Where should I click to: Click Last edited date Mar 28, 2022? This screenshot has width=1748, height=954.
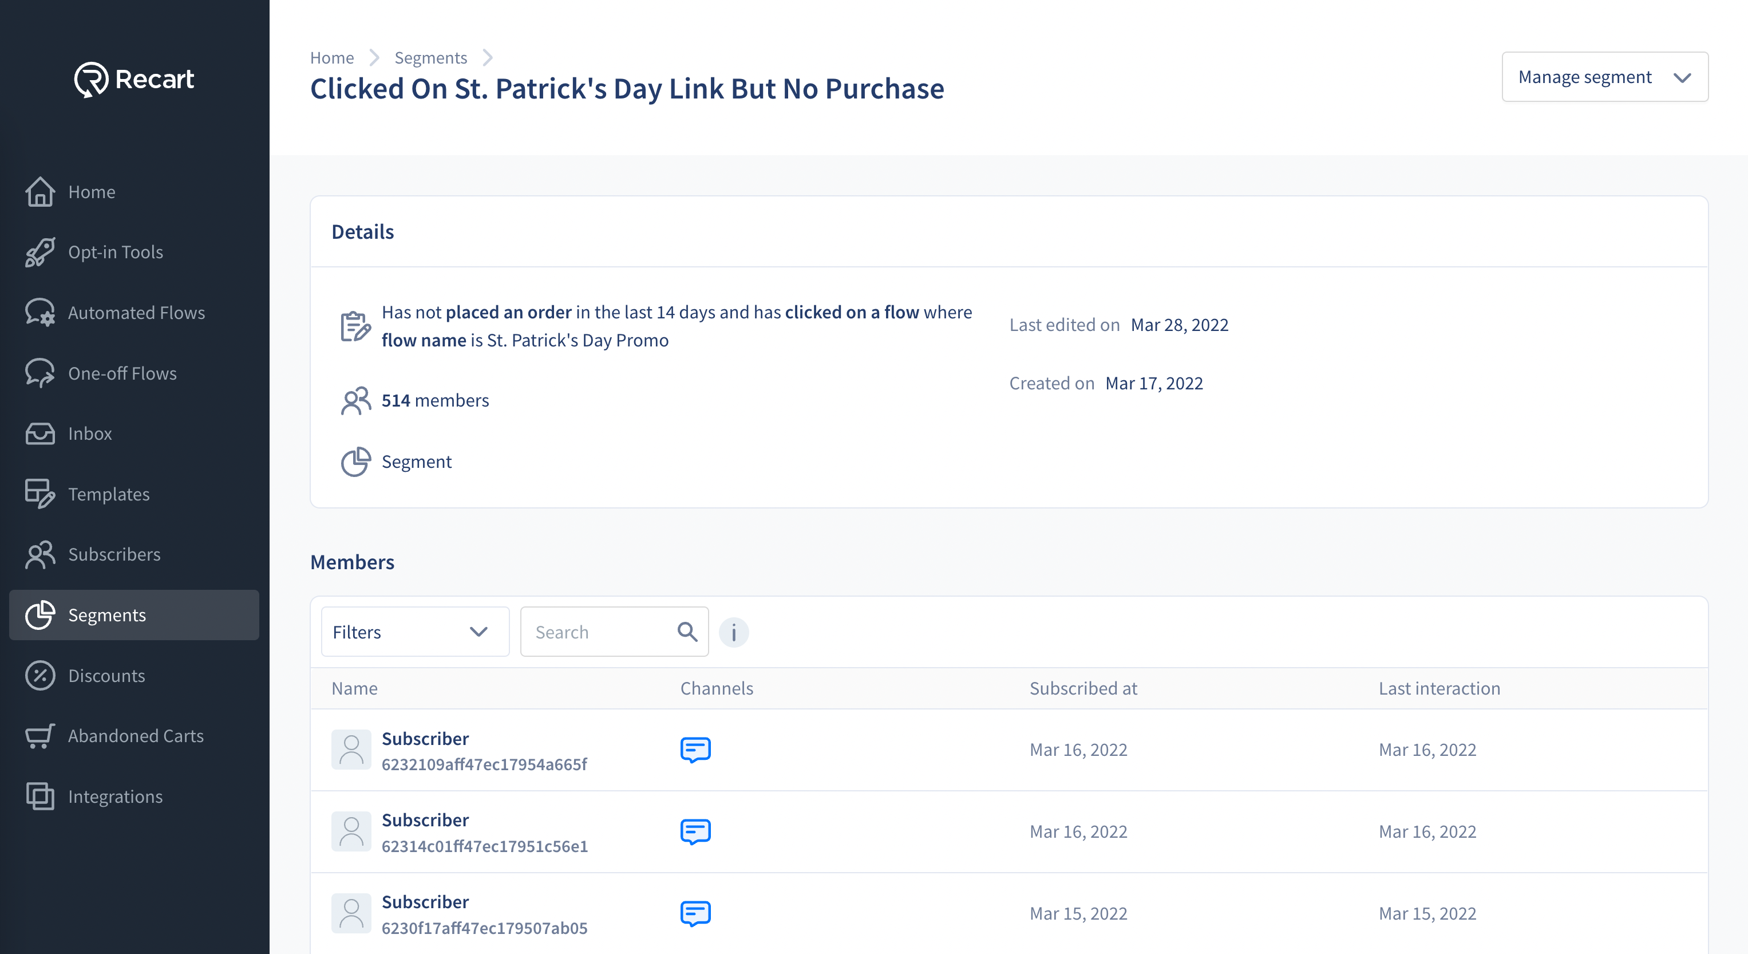point(1180,325)
